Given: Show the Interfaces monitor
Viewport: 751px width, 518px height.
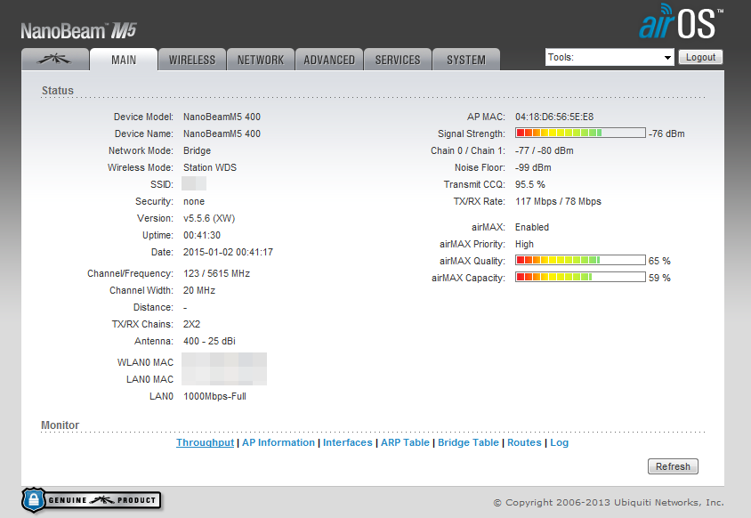Looking at the screenshot, I should (x=348, y=442).
